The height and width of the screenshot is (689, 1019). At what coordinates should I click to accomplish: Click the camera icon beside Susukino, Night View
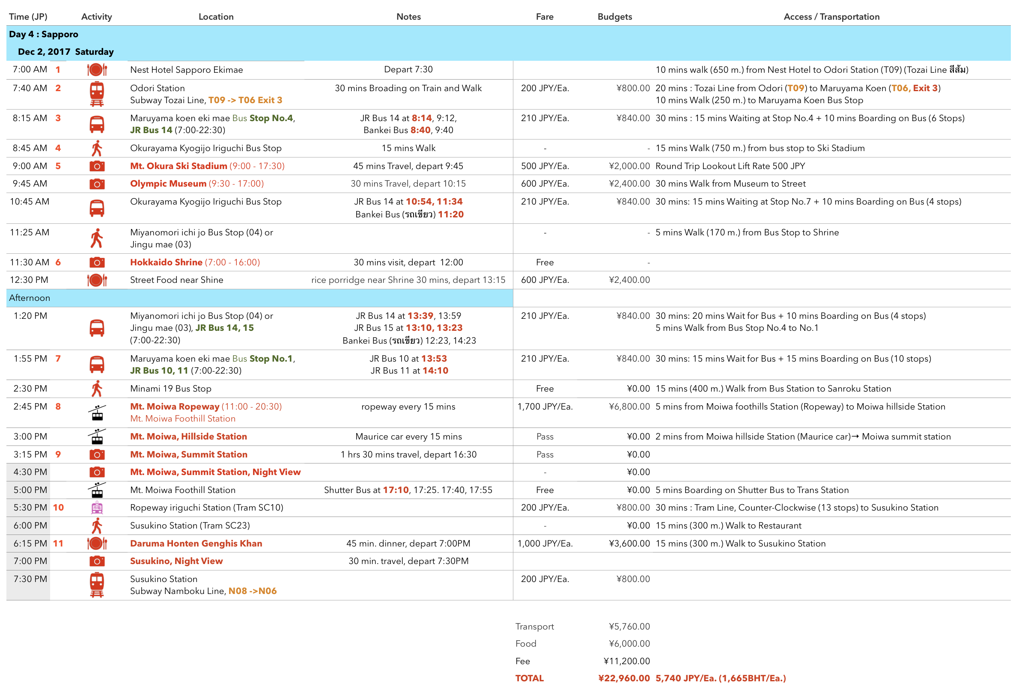[97, 561]
